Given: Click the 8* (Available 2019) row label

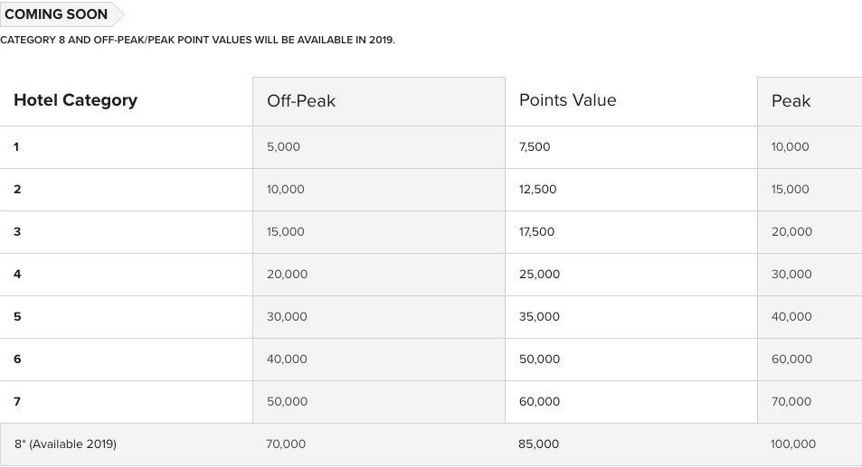Looking at the screenshot, I should tap(65, 444).
